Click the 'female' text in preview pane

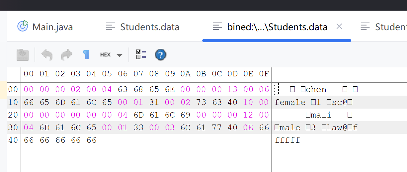click(x=290, y=102)
